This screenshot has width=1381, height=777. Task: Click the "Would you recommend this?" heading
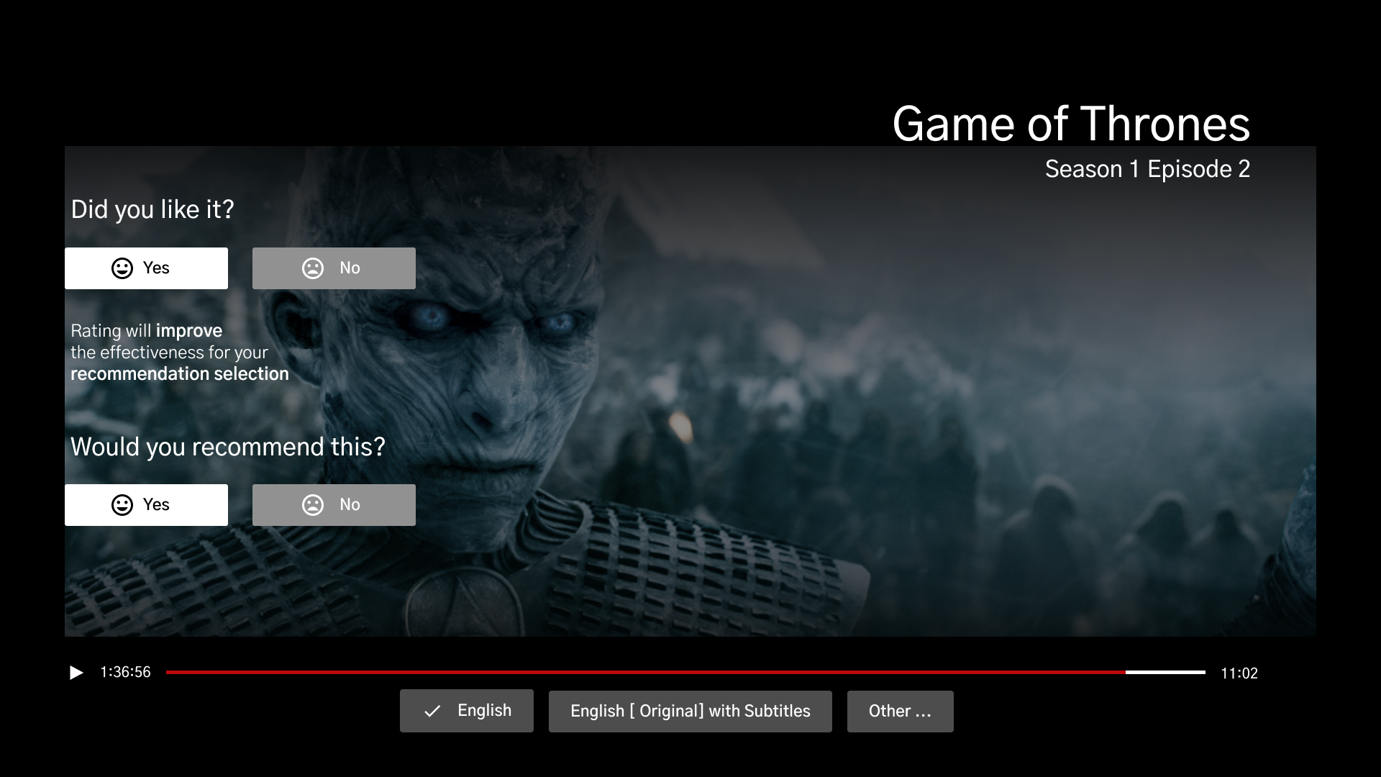pyautogui.click(x=227, y=447)
